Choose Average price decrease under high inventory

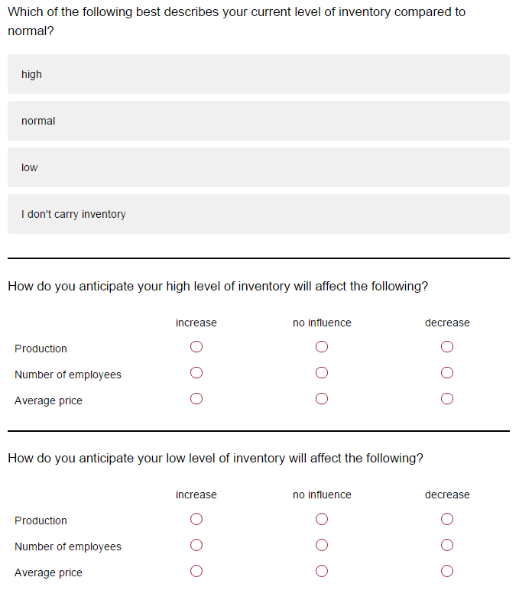pyautogui.click(x=447, y=399)
